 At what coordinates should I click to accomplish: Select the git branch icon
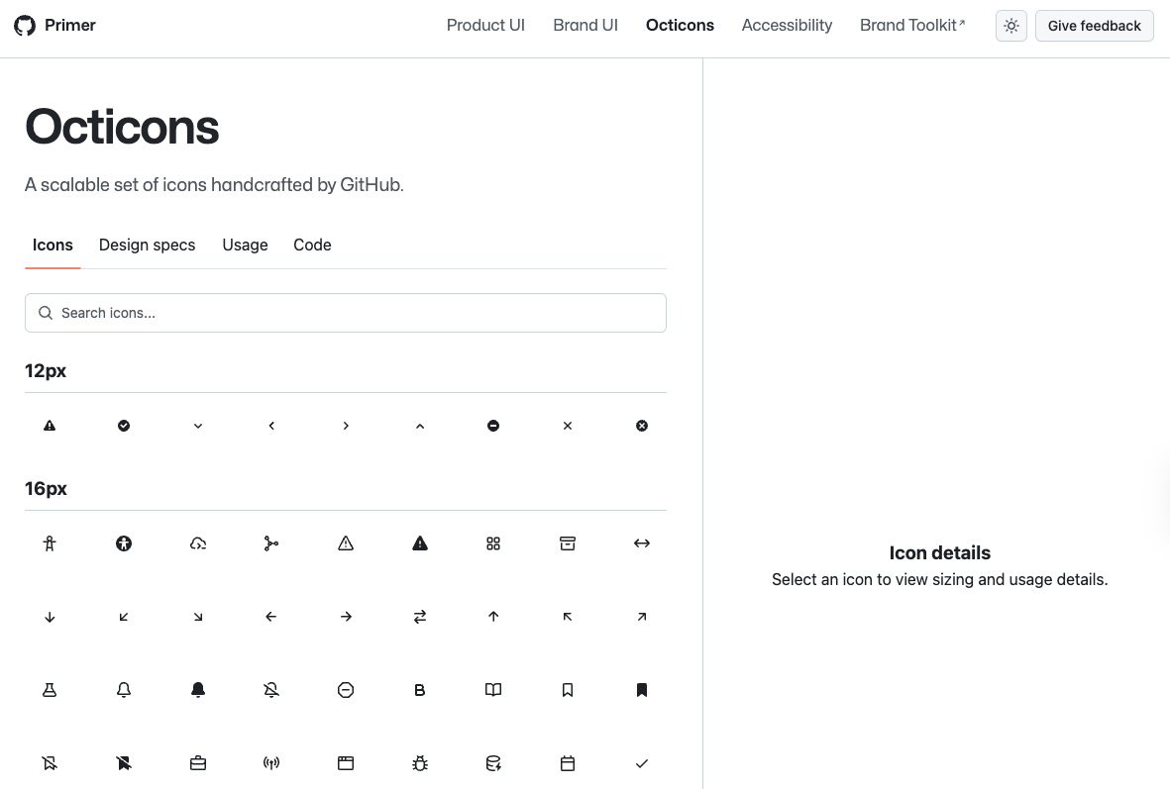click(x=271, y=543)
